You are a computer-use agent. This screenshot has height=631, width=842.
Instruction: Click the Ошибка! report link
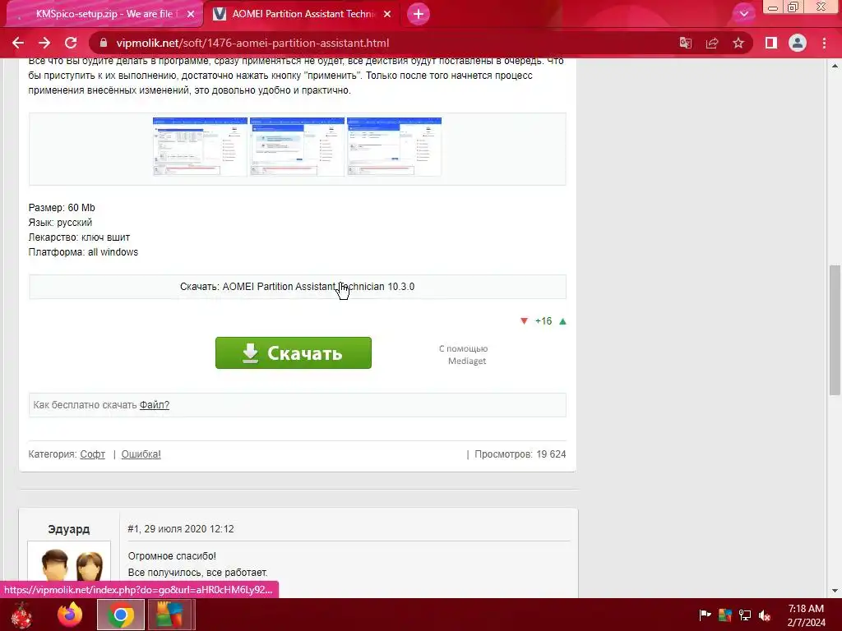coord(141,454)
